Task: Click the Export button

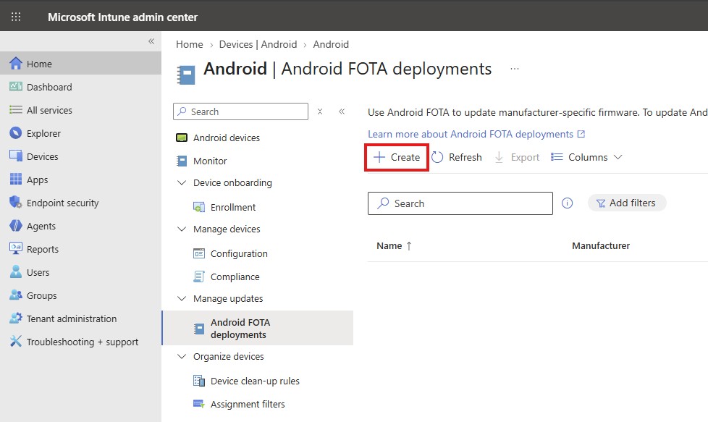Action: [518, 157]
